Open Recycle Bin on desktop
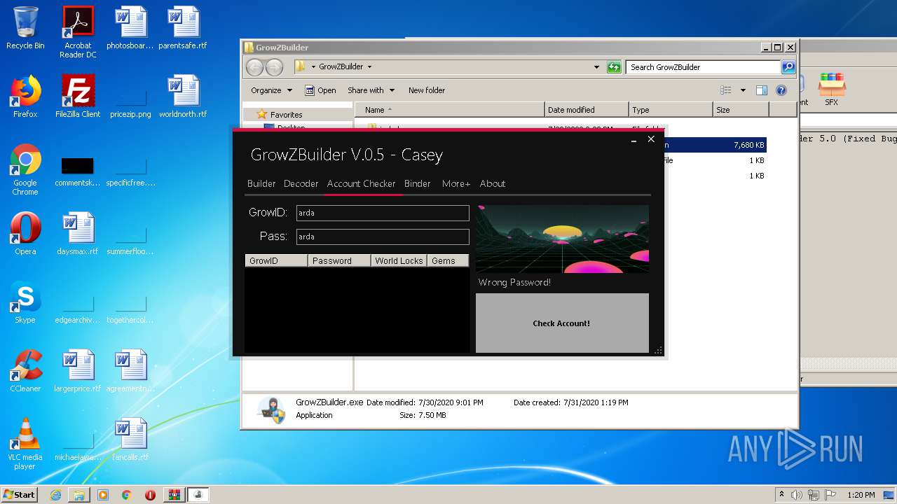897x504 pixels. (x=25, y=28)
